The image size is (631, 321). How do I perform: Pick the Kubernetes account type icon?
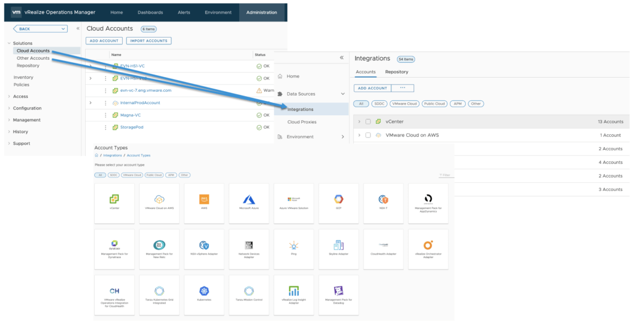coord(204,290)
